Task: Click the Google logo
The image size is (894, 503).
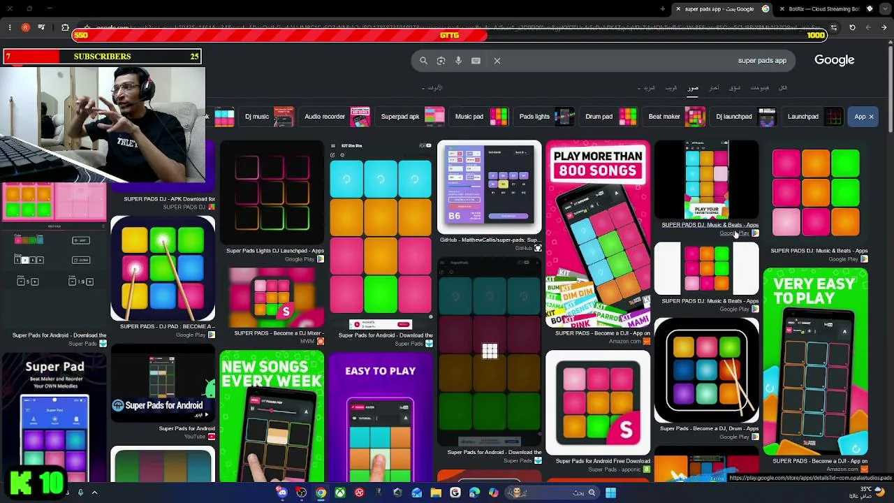Action: [834, 60]
